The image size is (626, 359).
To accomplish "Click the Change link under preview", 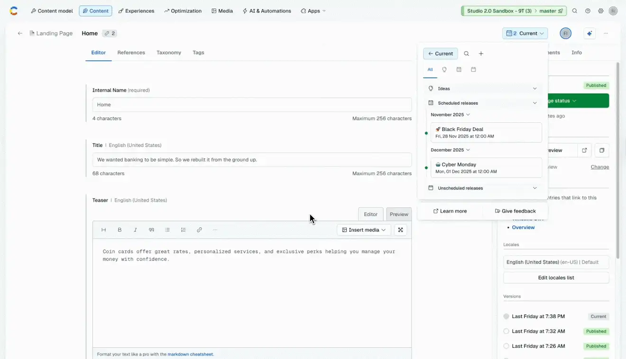I will click(599, 167).
